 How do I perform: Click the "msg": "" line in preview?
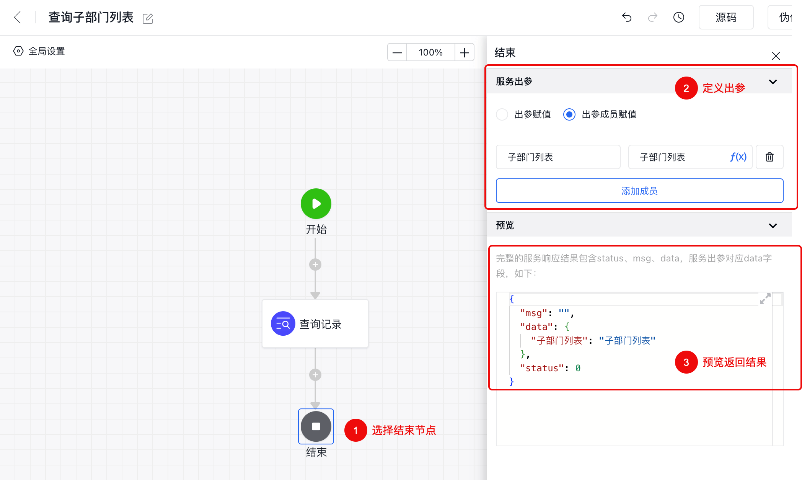[547, 313]
